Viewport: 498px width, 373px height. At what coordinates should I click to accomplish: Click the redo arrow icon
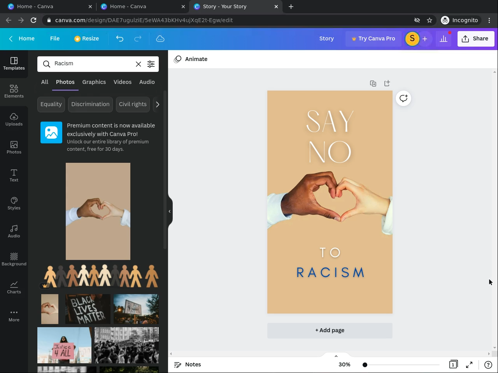tap(138, 38)
